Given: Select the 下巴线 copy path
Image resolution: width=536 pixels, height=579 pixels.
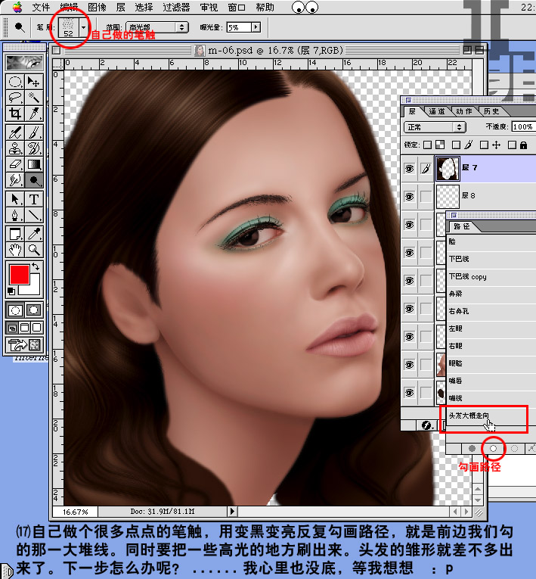Looking at the screenshot, I should [x=468, y=277].
